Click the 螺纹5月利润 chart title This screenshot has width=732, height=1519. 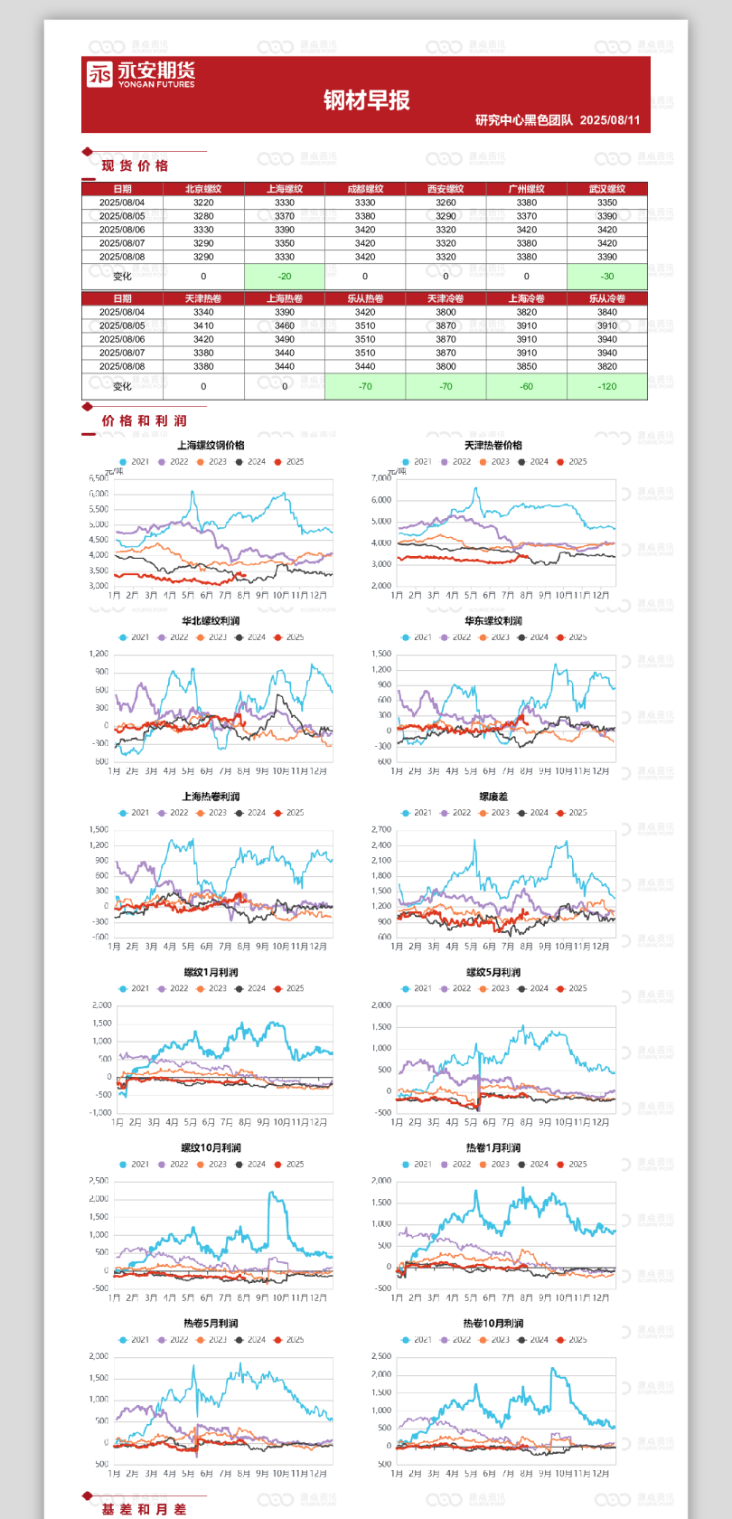pyautogui.click(x=493, y=972)
